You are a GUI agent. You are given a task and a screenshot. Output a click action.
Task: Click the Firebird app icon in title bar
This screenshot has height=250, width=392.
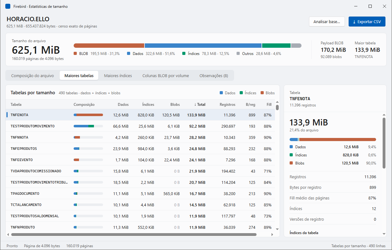[x=8, y=6]
